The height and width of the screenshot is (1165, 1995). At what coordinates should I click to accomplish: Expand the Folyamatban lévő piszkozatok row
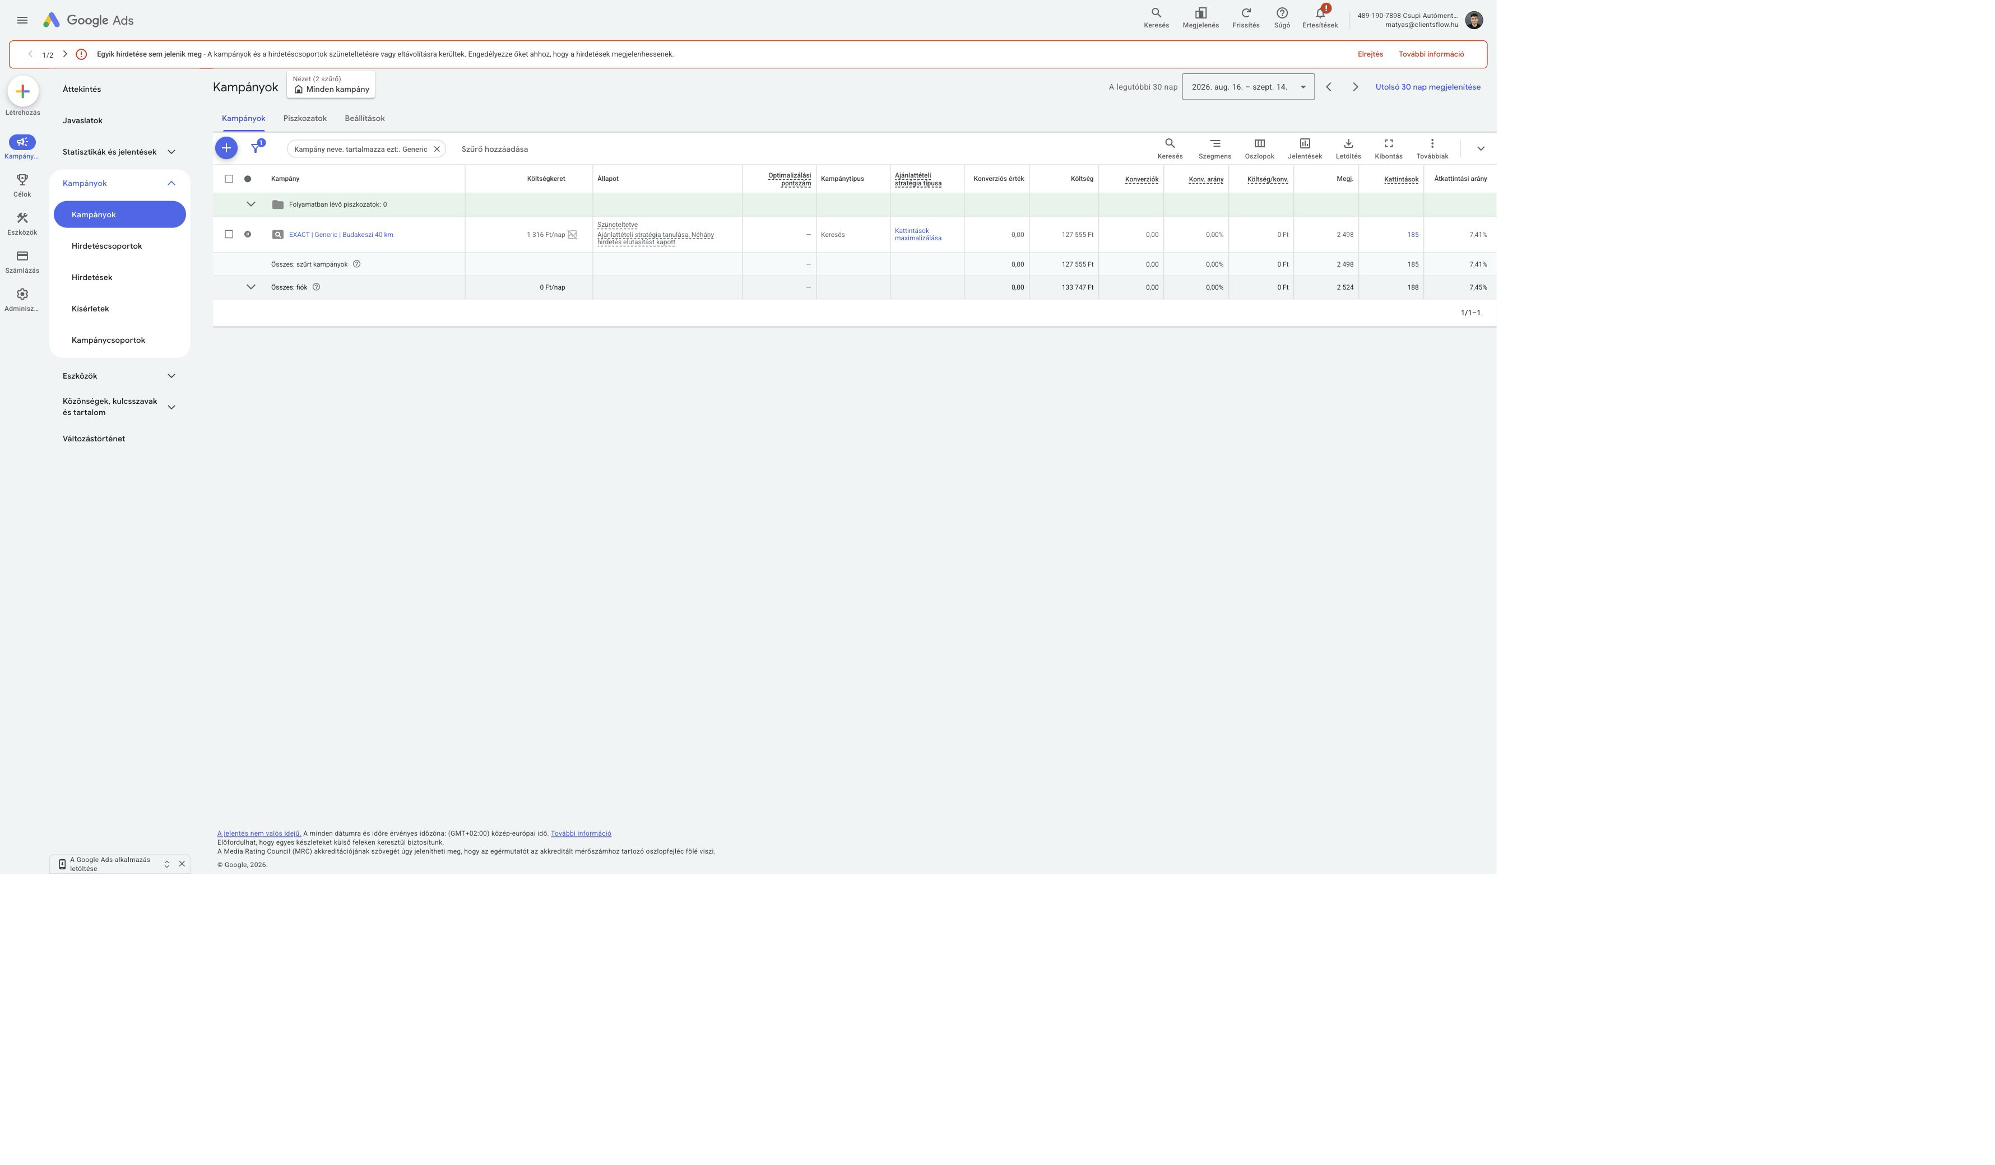[x=251, y=204]
